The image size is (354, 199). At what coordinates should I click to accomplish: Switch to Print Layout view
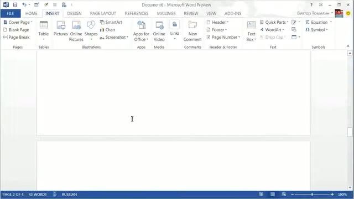(x=273, y=194)
